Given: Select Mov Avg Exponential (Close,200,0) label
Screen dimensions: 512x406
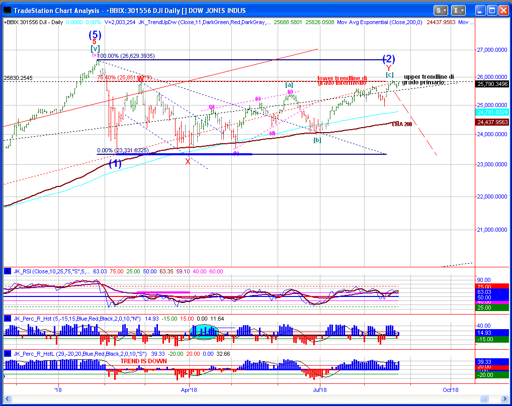Looking at the screenshot, I should [379, 22].
